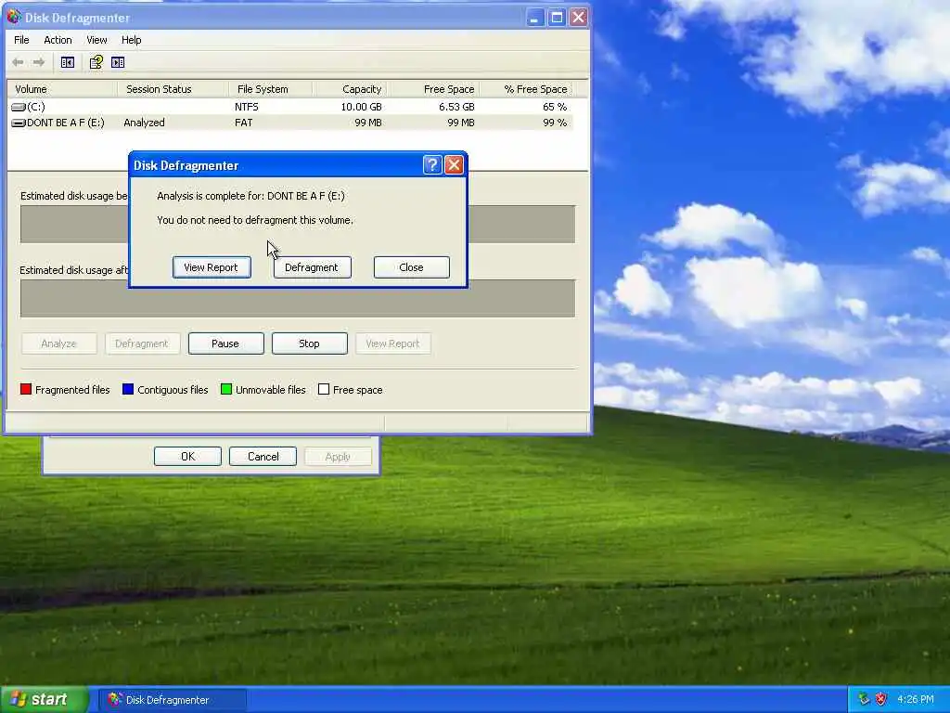950x713 pixels.
Task: Select the DONT BE A F (E:) volume row
Action: 290,123
